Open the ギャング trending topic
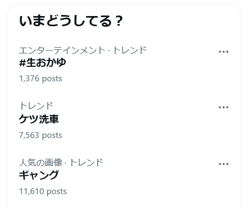Viewport: 251px width, 208px height. (x=39, y=175)
